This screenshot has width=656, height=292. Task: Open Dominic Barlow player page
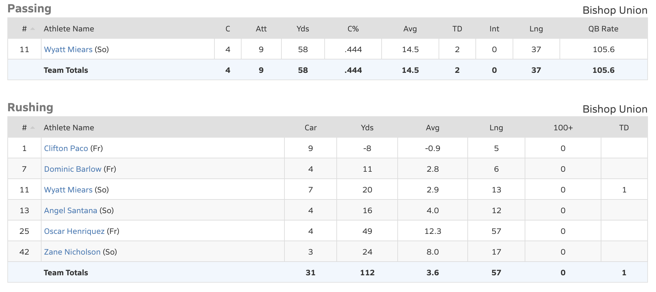[x=72, y=169]
